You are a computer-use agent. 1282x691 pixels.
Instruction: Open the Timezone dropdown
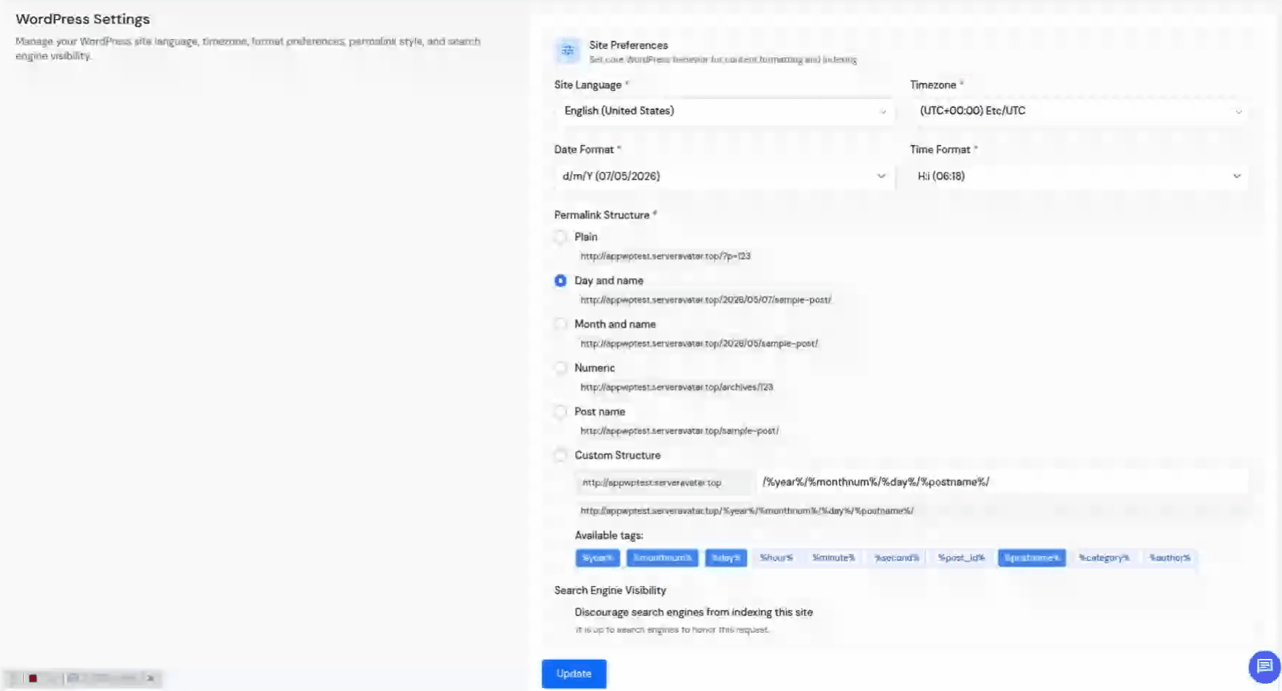coord(1079,111)
